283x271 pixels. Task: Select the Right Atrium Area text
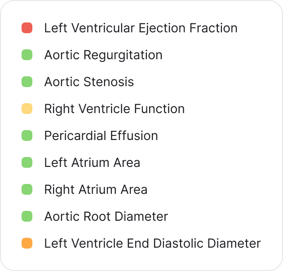pos(96,190)
